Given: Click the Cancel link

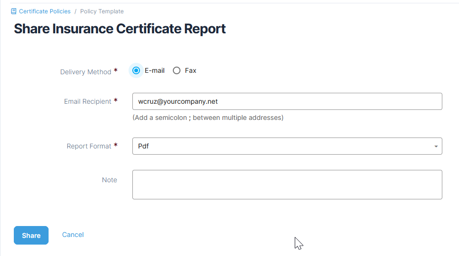Looking at the screenshot, I should point(73,235).
